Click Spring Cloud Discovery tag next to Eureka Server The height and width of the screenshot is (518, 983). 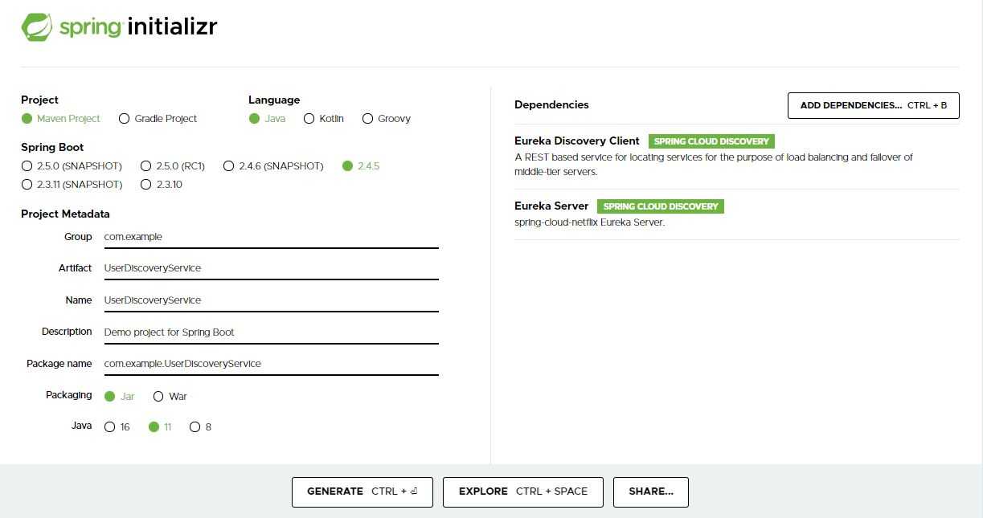click(661, 206)
